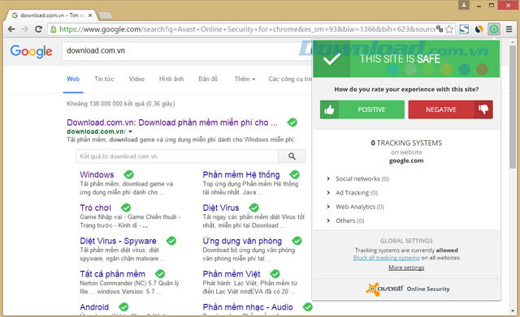Click the safe badge beside Diệt Virus
This screenshot has height=317, width=520.
[x=253, y=208]
